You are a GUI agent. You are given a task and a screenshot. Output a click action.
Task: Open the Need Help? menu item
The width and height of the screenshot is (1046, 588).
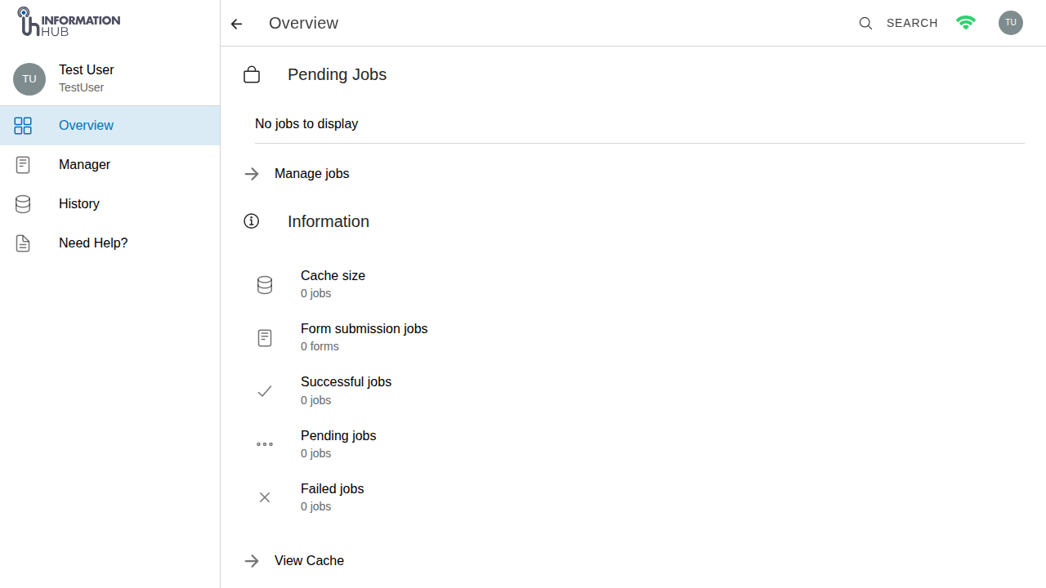[x=110, y=243]
